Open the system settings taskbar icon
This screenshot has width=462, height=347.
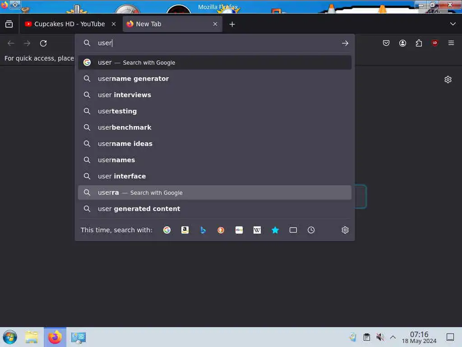click(x=78, y=337)
